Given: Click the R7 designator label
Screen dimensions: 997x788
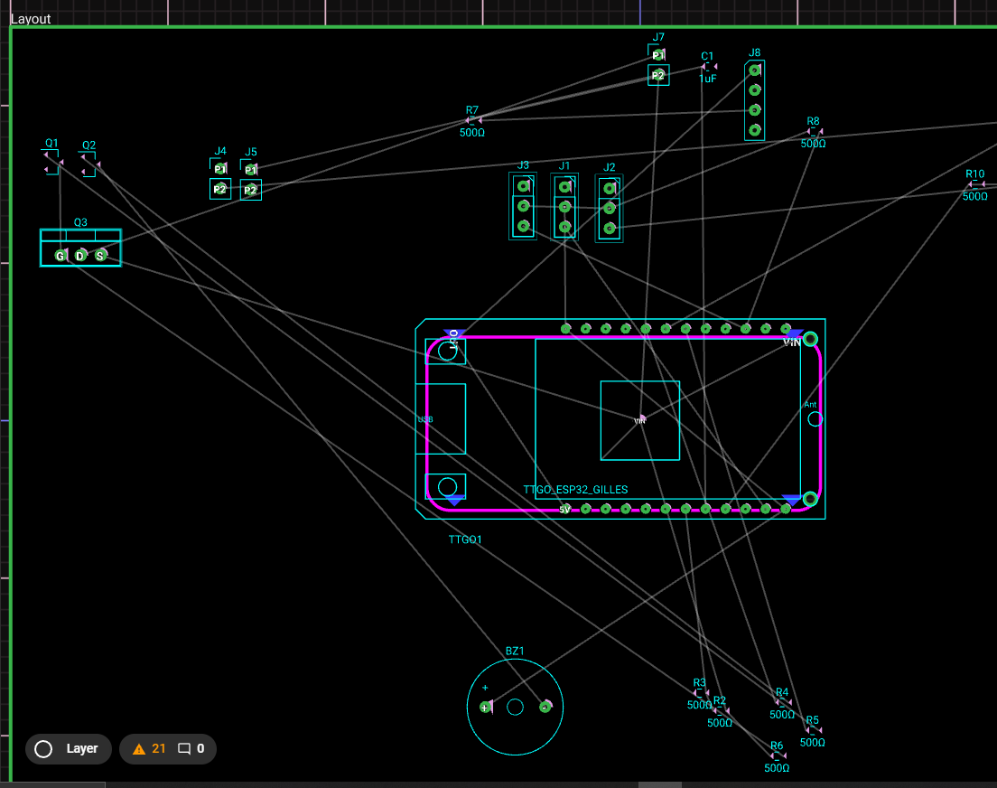Looking at the screenshot, I should [471, 110].
